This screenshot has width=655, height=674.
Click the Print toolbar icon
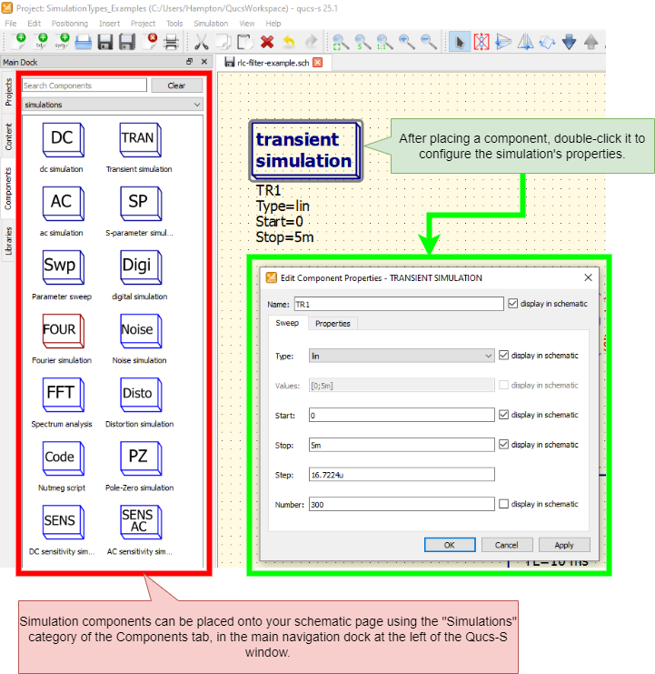click(172, 42)
